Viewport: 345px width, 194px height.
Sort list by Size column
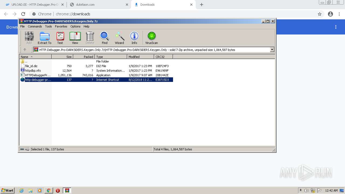(62, 57)
